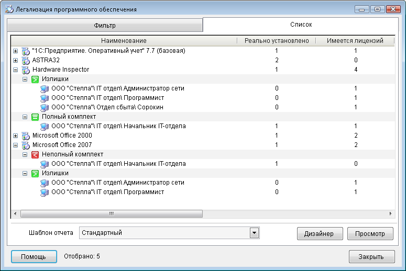Click computer icon for Начальник IT-отдела under Неполный комплект
Screen dimensions: 406x271
pyautogui.click(x=45, y=164)
